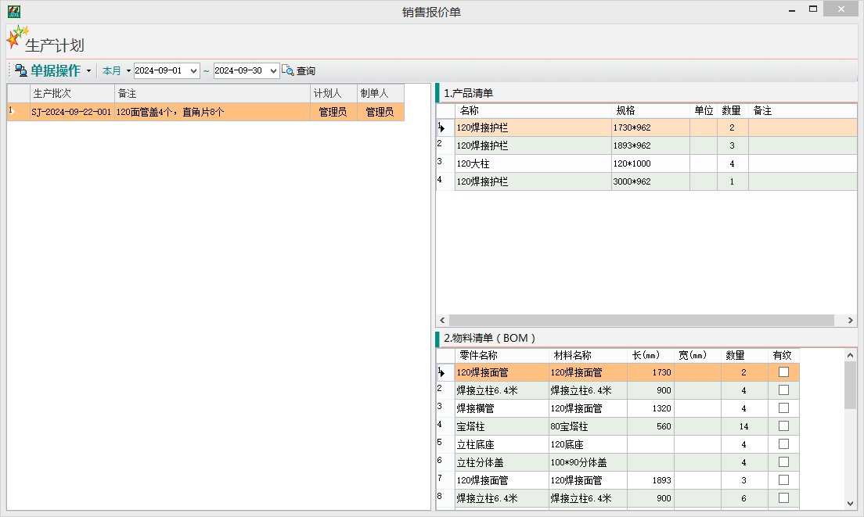The height and width of the screenshot is (517, 864).
Task: Toggle 有纹 checkbox for 宝塔柱 row
Action: click(783, 426)
